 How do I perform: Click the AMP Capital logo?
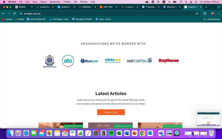[x=140, y=60]
